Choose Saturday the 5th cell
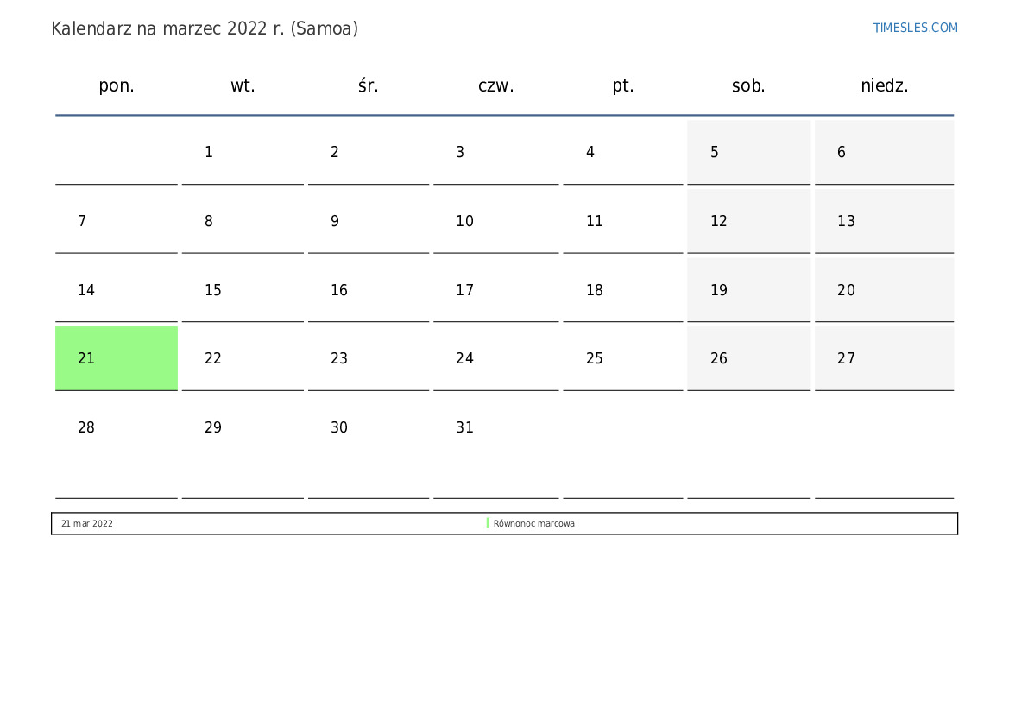The image size is (1009, 714). 748,152
